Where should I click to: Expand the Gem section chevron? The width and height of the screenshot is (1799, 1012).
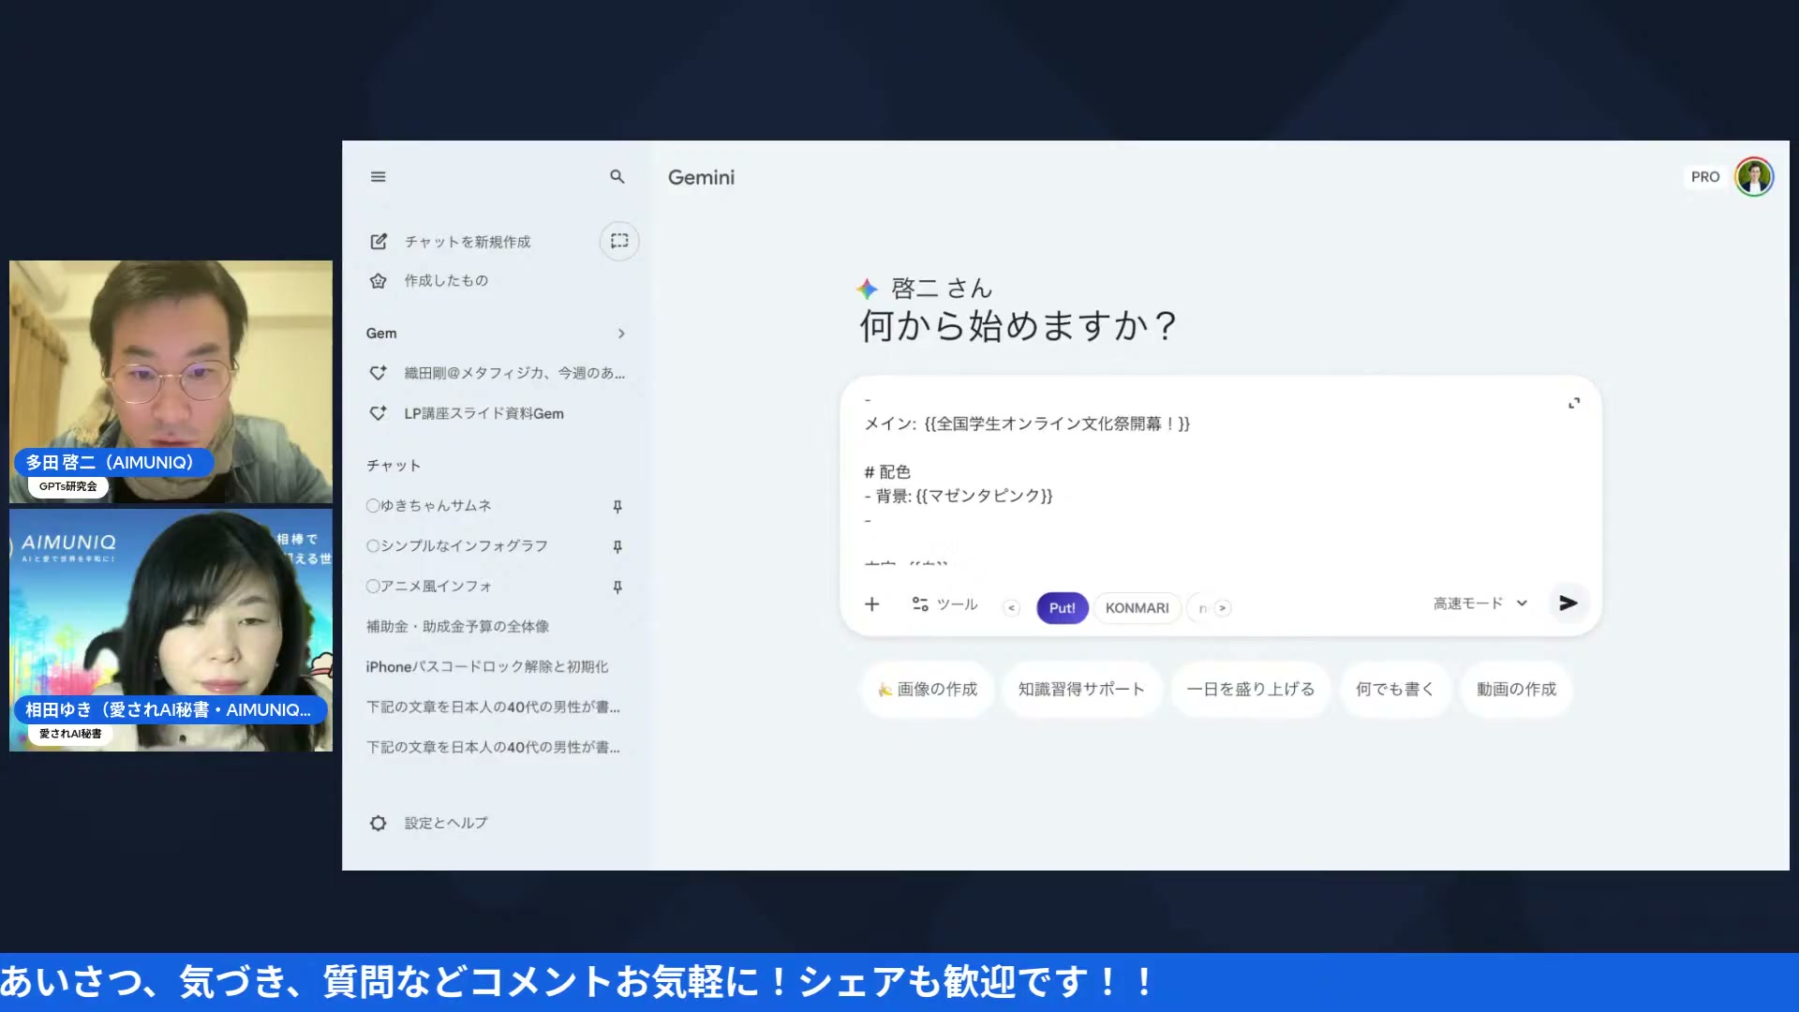(x=620, y=333)
